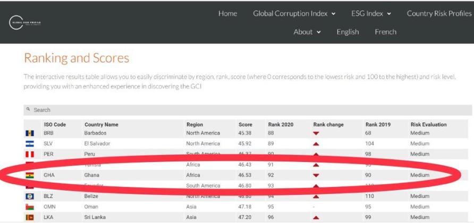The image size is (474, 223).
Task: Select the Ghana country name
Action: coord(91,175)
